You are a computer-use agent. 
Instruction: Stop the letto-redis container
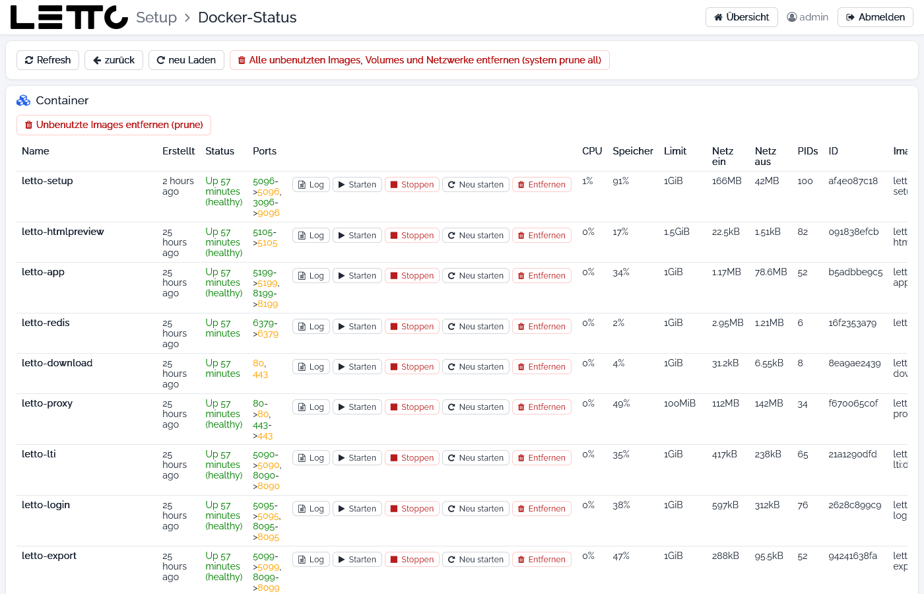412,327
